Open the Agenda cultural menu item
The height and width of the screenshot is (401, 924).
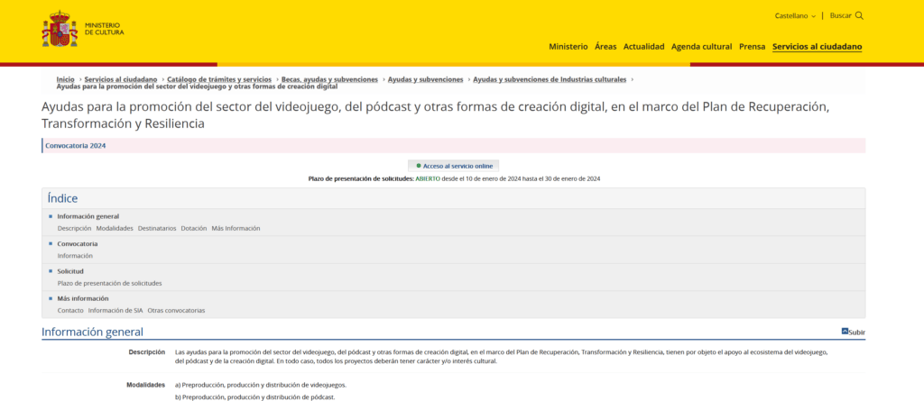[701, 47]
